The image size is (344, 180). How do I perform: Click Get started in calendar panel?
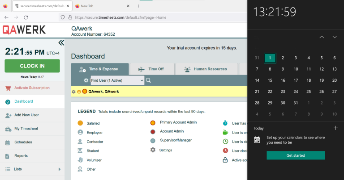(296, 155)
